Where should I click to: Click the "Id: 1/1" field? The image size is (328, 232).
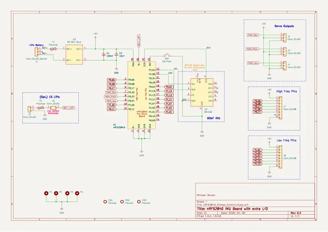click(295, 216)
